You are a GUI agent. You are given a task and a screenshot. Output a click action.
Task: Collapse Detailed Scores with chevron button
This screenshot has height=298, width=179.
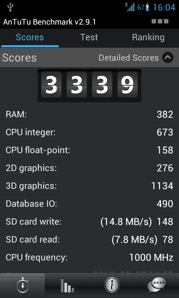(168, 58)
